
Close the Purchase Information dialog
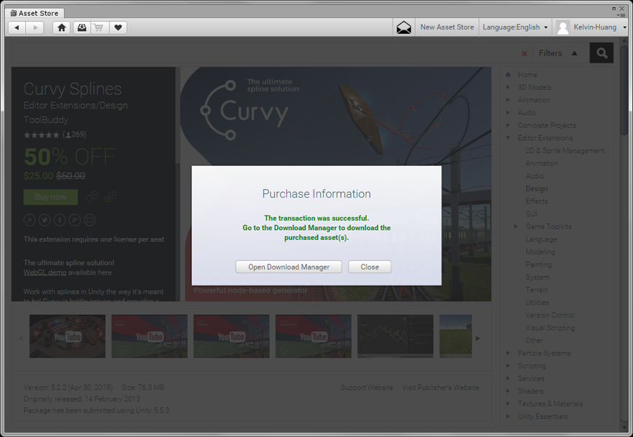[x=370, y=267]
